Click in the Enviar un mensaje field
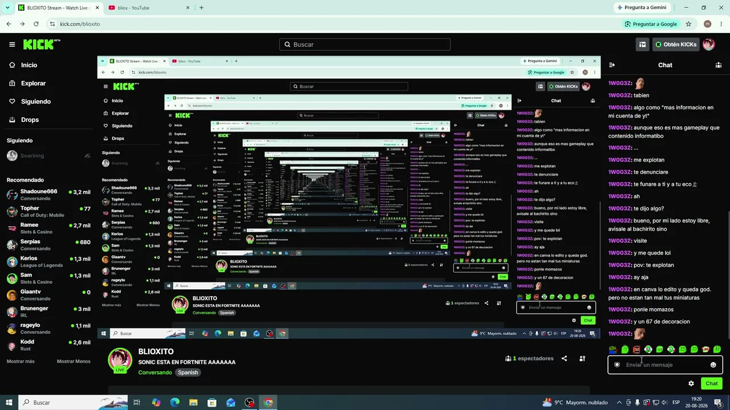Screen dimensions: 730x410 tap(665, 365)
